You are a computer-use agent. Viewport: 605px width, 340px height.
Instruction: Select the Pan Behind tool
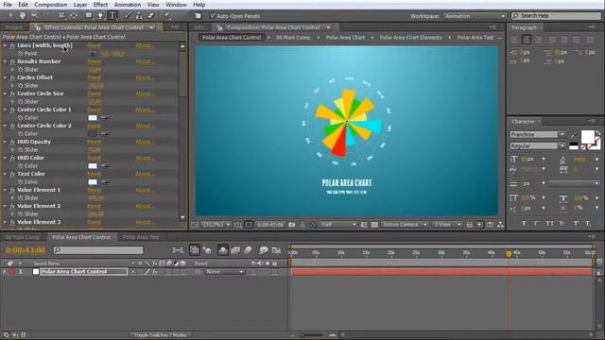tap(74, 16)
